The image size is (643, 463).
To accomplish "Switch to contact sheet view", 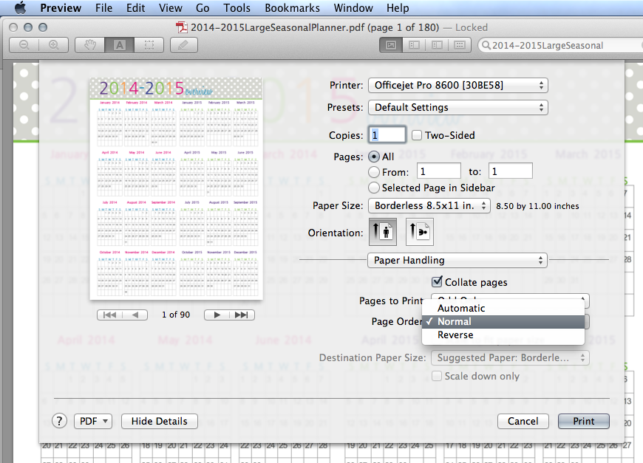I will click(x=458, y=44).
